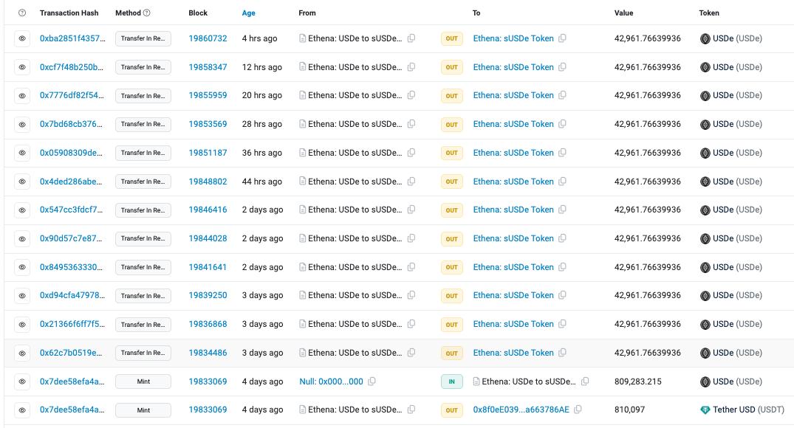Toggle the Age column header format
The image size is (794, 428).
[x=248, y=13]
